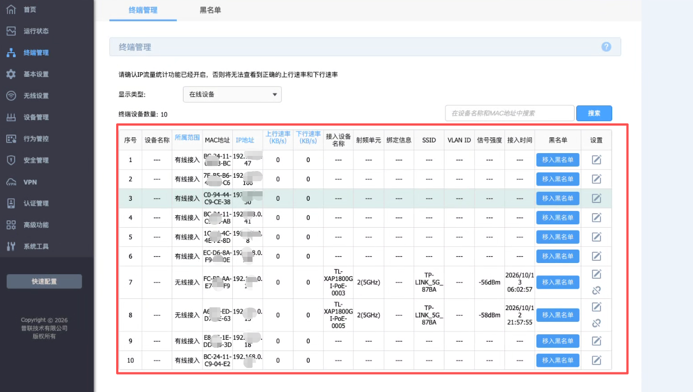Screen dimensions: 693x392
Task: Edit settings for device row 3
Action: [x=596, y=198]
